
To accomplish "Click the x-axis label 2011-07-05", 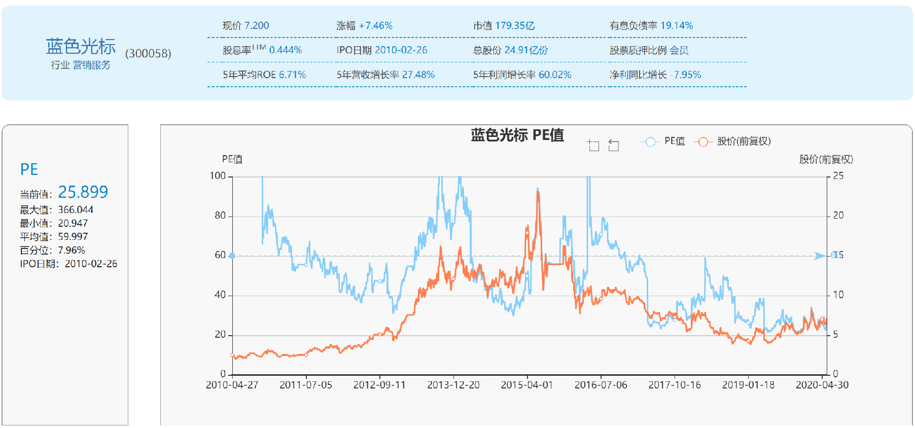I will click(306, 385).
